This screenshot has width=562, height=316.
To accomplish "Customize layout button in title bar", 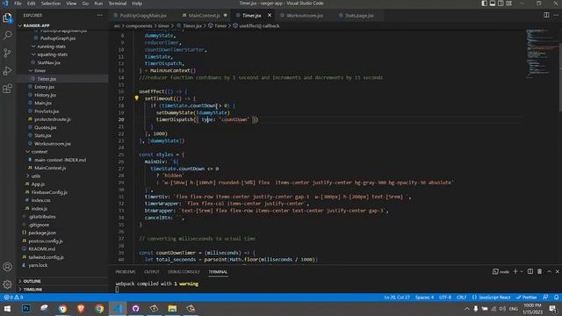I will (x=509, y=4).
